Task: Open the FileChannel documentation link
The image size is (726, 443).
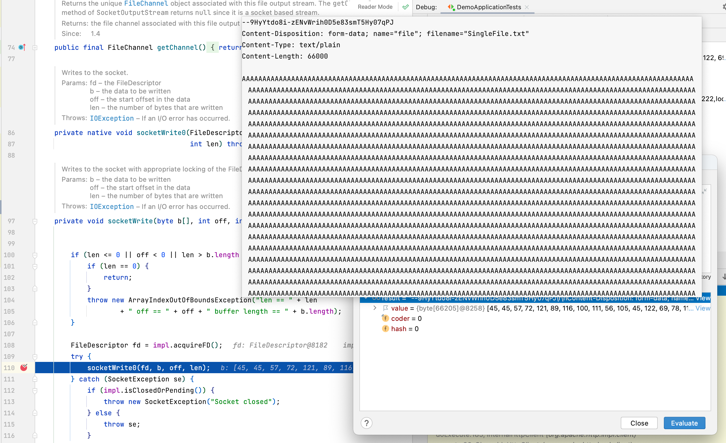Action: [146, 4]
